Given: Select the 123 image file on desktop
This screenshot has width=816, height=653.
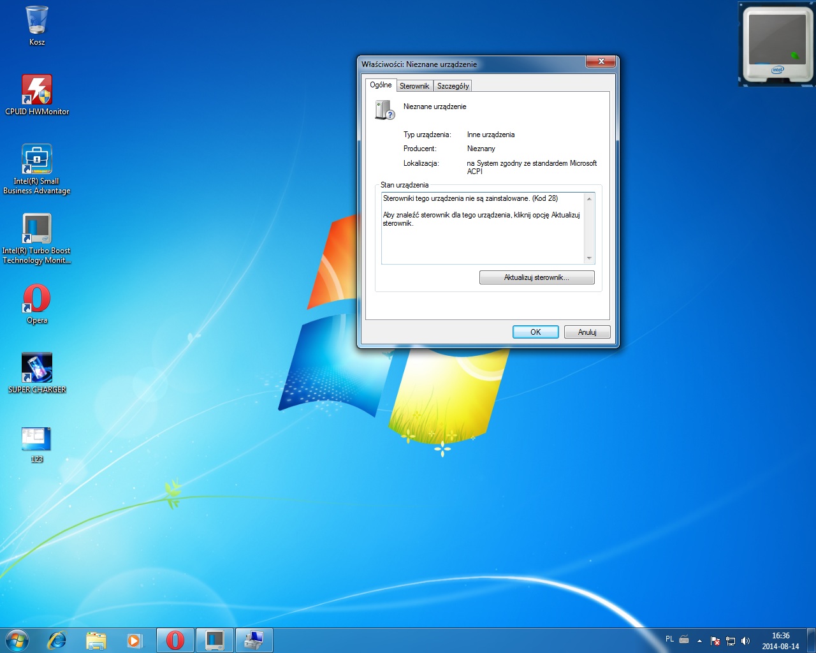Looking at the screenshot, I should pos(37,444).
